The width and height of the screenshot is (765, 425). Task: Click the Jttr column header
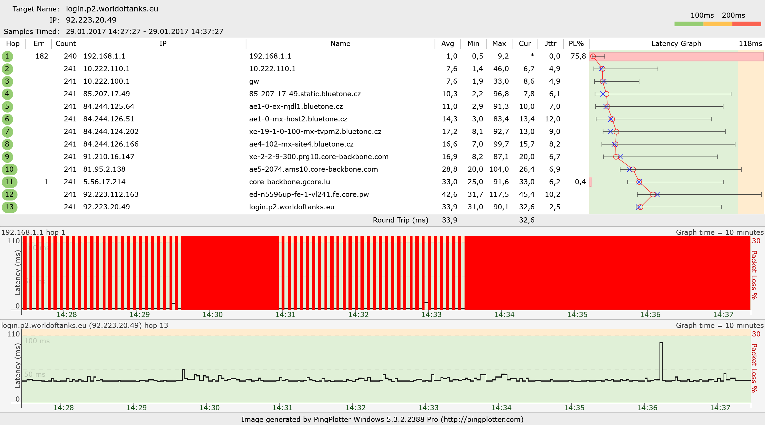(550, 44)
